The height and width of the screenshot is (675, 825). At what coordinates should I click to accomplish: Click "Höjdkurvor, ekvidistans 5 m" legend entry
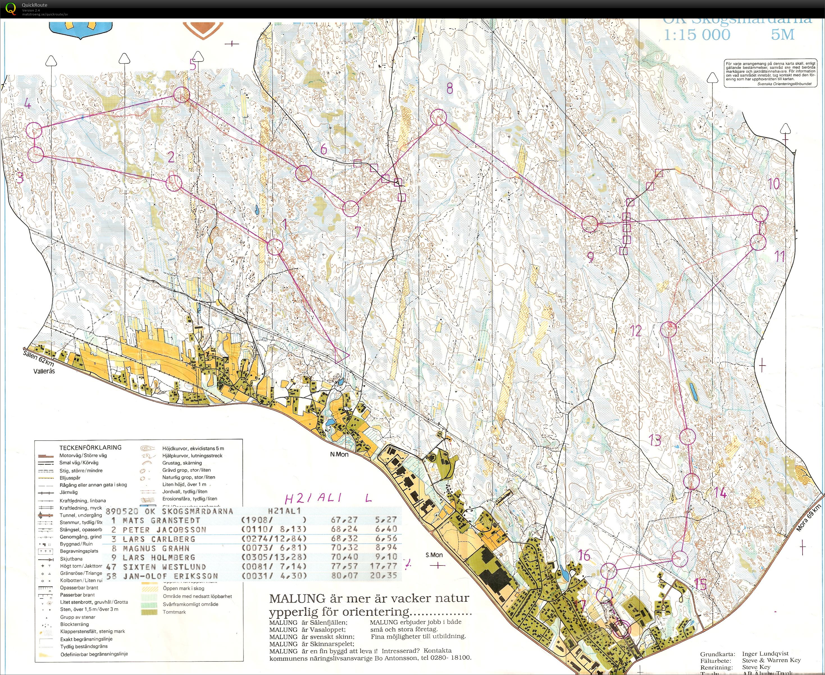(x=193, y=448)
